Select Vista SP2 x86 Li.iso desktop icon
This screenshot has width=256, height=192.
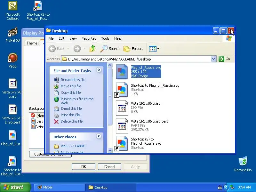click(x=12, y=88)
